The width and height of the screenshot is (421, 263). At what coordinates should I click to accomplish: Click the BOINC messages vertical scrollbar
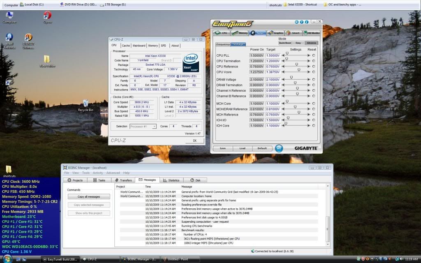tap(328, 215)
